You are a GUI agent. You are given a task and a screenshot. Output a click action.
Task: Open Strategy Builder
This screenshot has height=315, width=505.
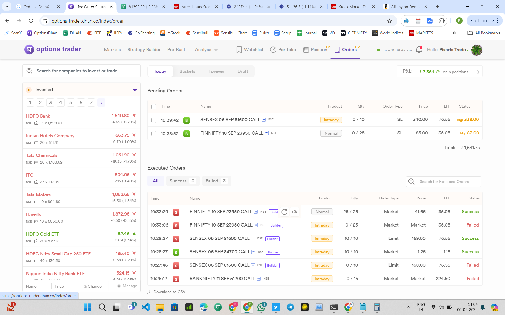(144, 50)
